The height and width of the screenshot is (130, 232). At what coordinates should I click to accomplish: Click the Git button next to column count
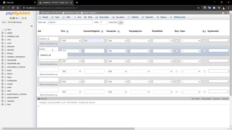(121, 22)
